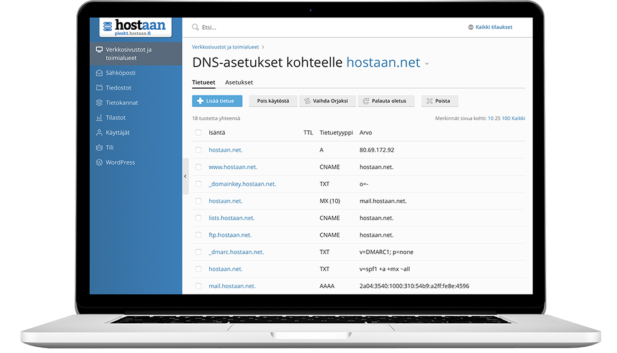617x353 pixels.
Task: Click the WordPress logo icon
Action: click(x=99, y=163)
